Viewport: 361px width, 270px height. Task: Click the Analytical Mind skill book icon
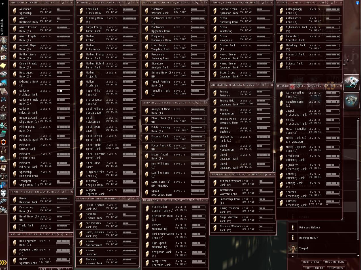(x=146, y=111)
